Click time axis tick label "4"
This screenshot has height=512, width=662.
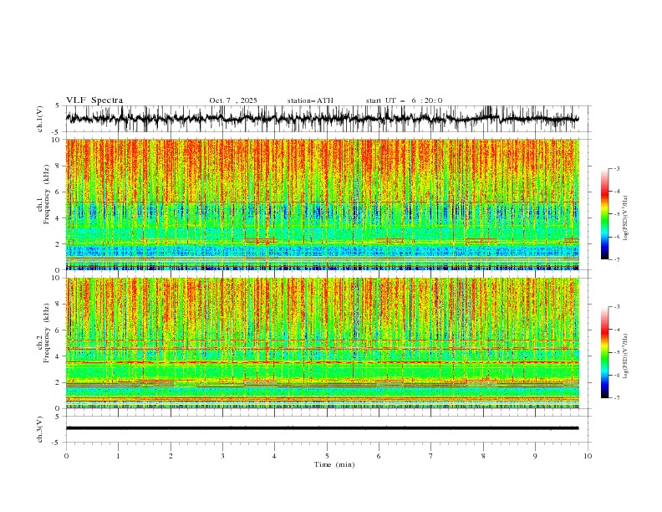(x=274, y=456)
